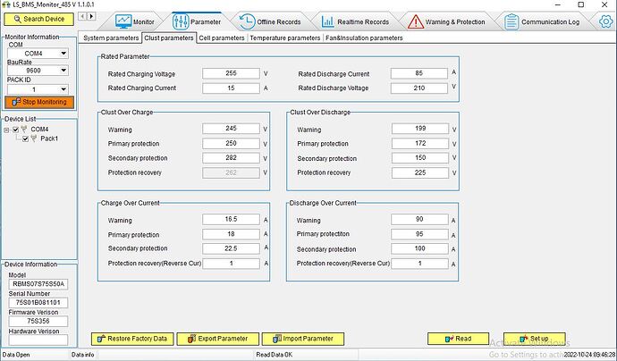
Task: Open the Monitor tab
Action: (134, 21)
